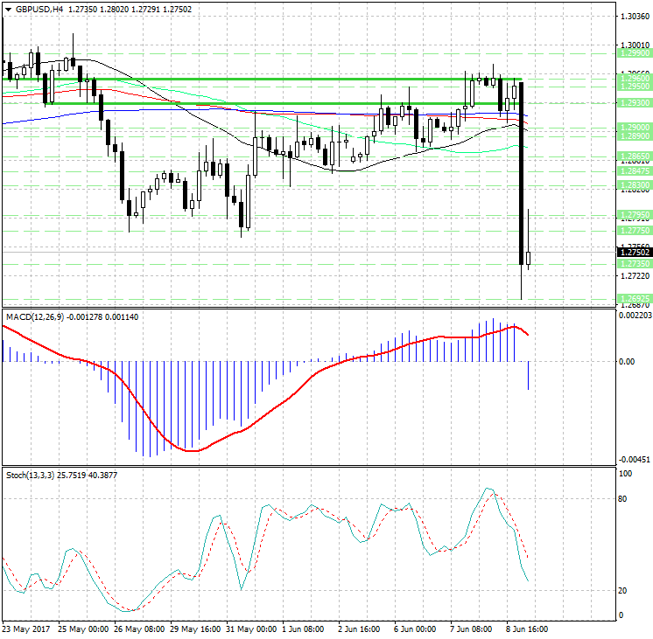
Task: Click the 1.29300 level price label
Action: 635,103
